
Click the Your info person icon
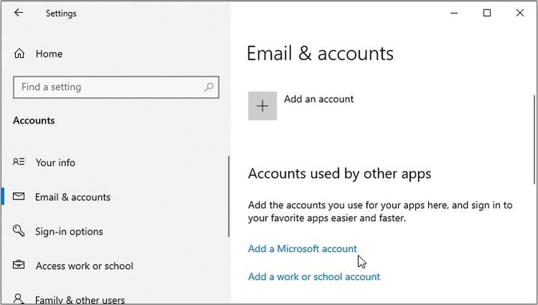click(x=19, y=162)
